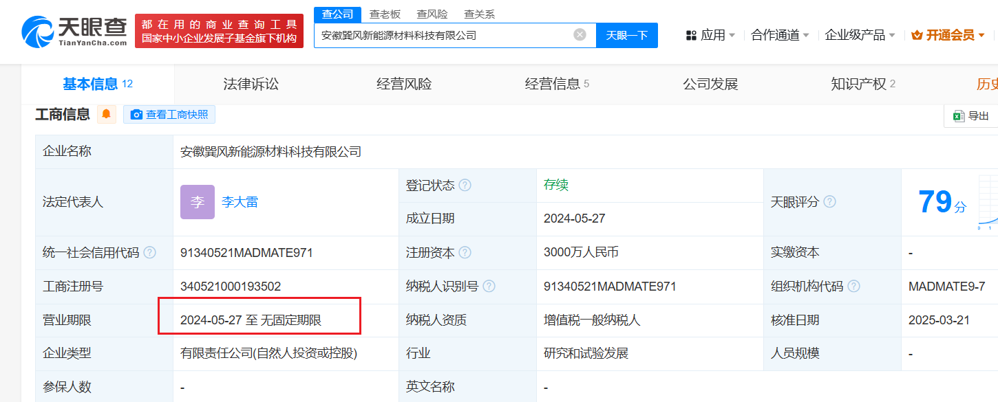Click the 79分 TianYan score
Screen dimensions: 998x402
click(x=942, y=202)
